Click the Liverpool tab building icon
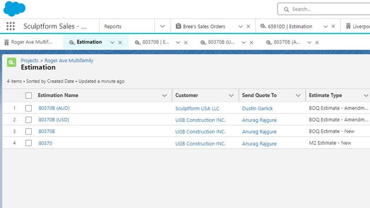The height and width of the screenshot is (208, 370). click(348, 26)
